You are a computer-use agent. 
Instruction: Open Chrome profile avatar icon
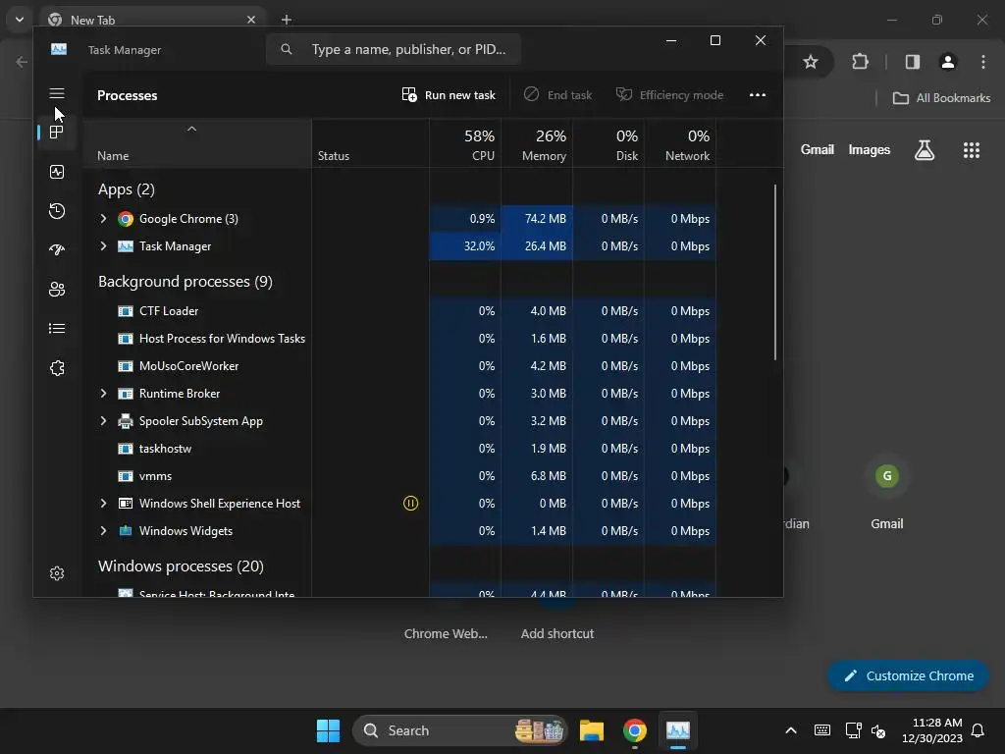coord(948,62)
